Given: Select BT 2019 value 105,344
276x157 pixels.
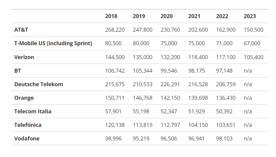Looking at the screenshot, I should [x=143, y=71].
